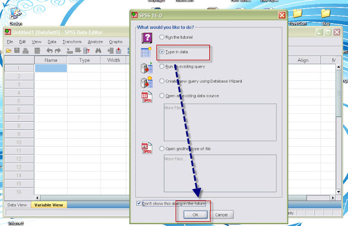The height and width of the screenshot is (226, 348).
Task: Open the View menu
Action: click(x=36, y=42)
